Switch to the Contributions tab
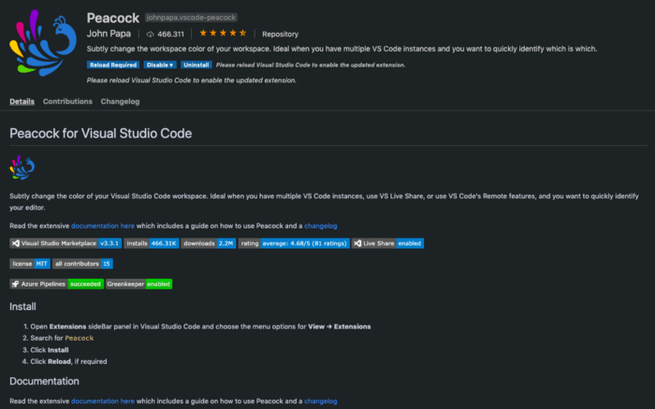The width and height of the screenshot is (655, 409). point(67,101)
